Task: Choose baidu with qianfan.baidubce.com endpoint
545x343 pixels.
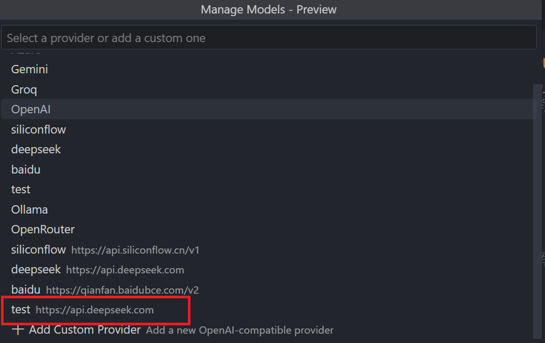Action: pos(26,289)
